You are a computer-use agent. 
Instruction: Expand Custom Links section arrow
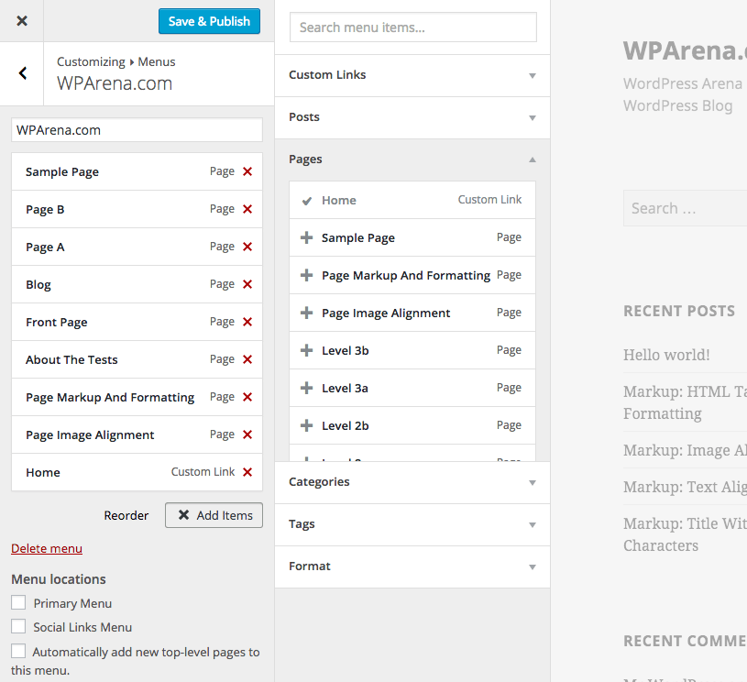[x=533, y=76]
